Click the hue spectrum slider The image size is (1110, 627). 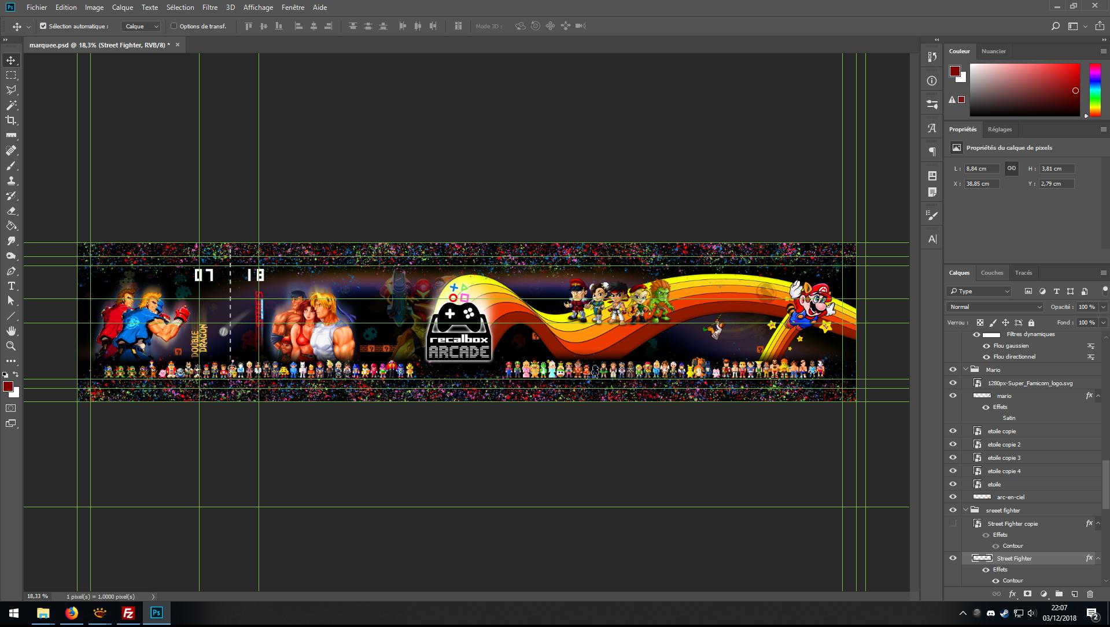(1095, 90)
